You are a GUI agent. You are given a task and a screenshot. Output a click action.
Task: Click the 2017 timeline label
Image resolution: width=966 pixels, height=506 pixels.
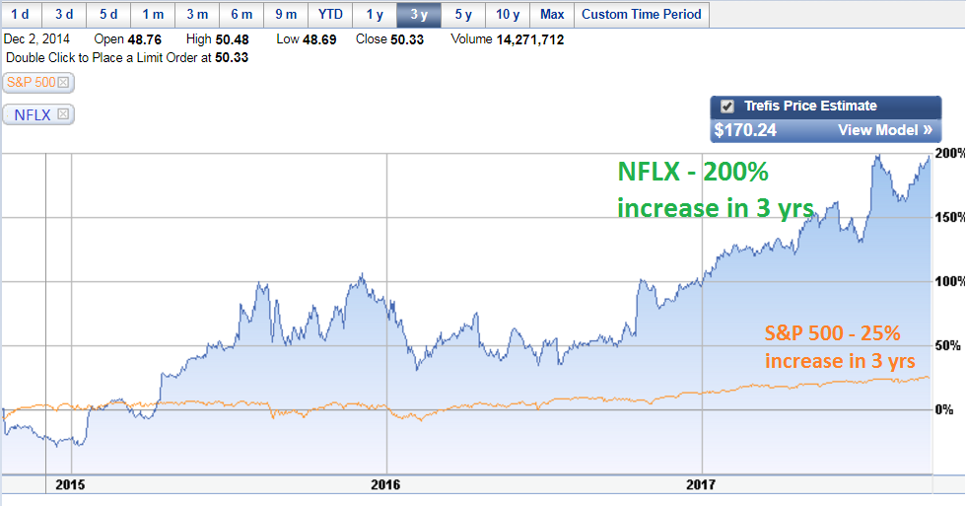(701, 485)
